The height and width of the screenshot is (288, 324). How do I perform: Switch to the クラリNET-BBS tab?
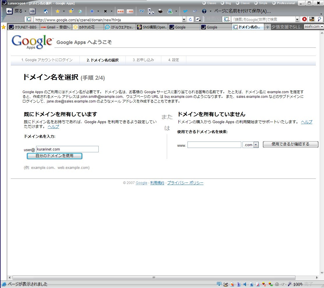coord(23,27)
